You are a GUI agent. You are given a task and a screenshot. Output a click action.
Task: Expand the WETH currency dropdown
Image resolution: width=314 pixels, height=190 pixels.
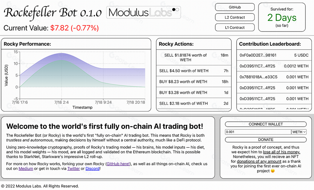pyautogui.click(x=299, y=132)
